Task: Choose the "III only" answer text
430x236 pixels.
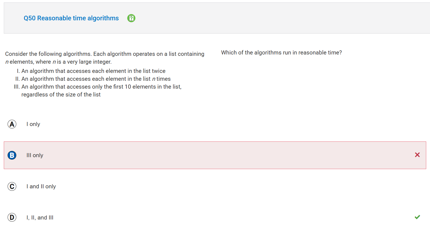Action: [x=35, y=155]
